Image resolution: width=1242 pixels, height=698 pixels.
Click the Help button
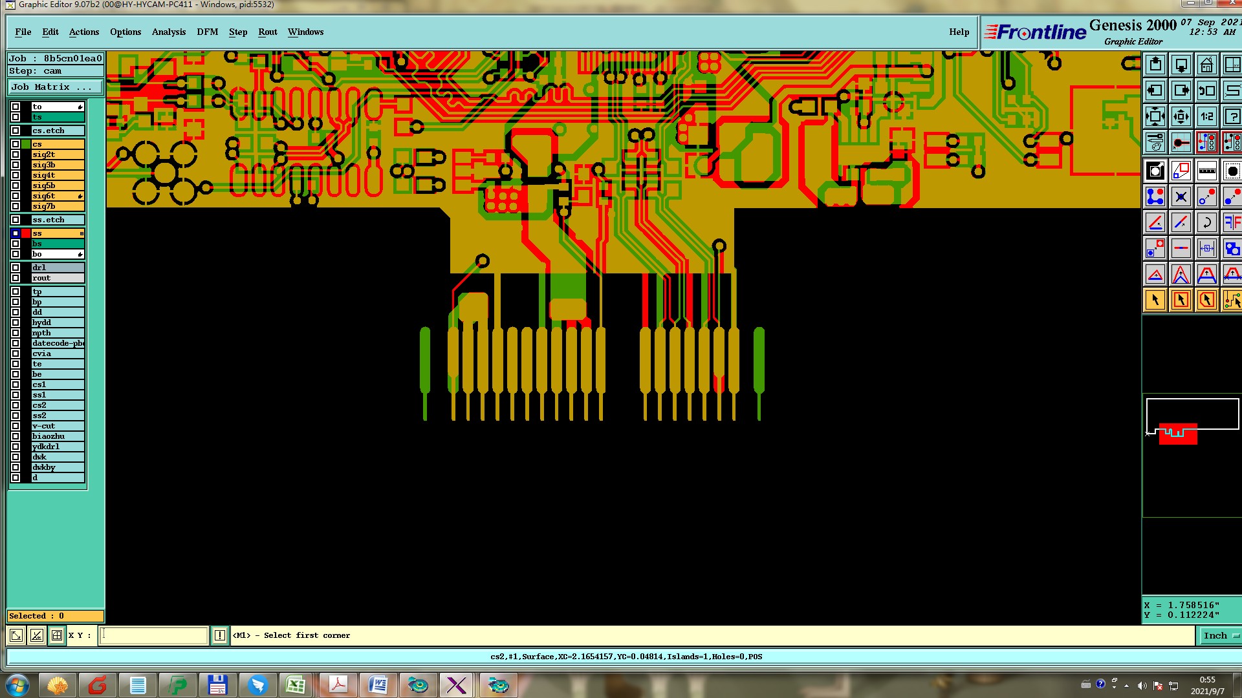click(x=959, y=32)
